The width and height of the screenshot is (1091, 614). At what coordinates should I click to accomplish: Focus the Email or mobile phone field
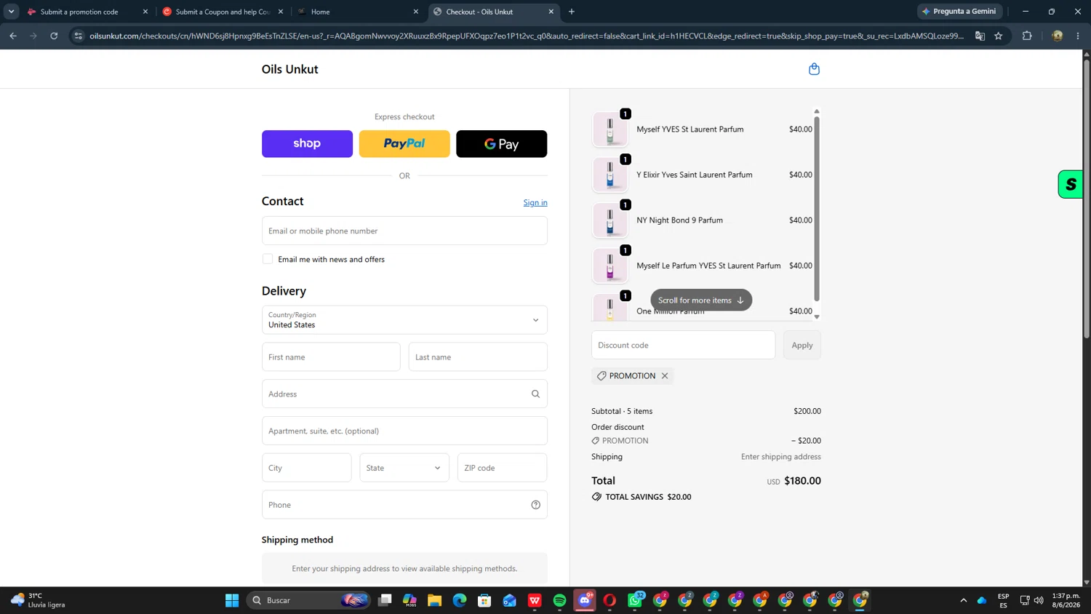tap(404, 231)
